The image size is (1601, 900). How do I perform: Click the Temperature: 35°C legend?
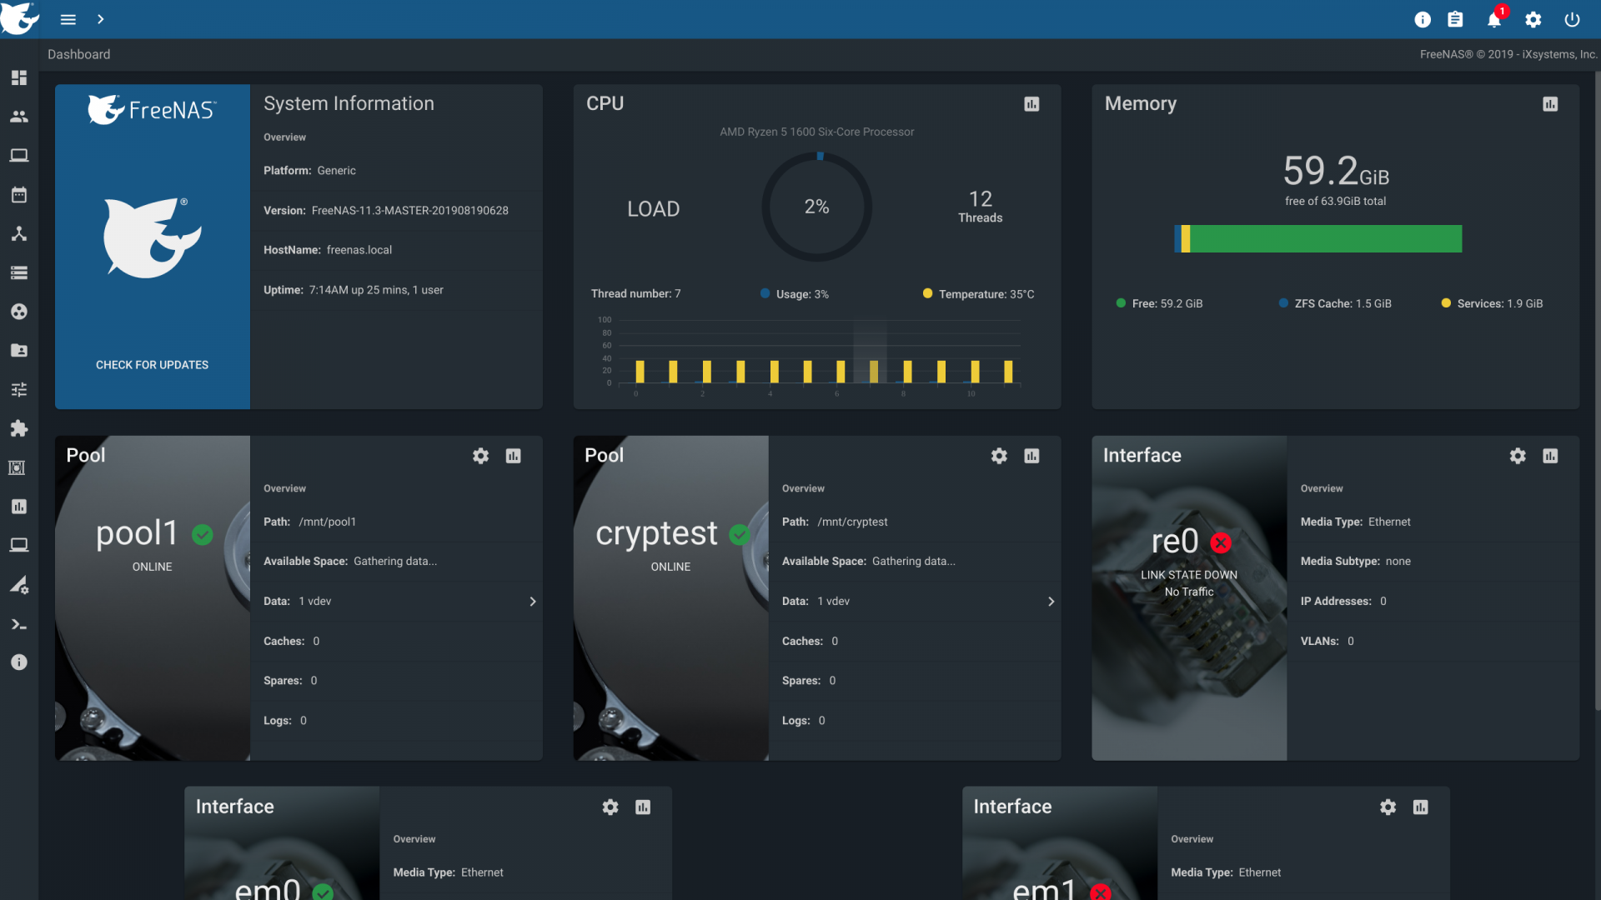tap(979, 294)
